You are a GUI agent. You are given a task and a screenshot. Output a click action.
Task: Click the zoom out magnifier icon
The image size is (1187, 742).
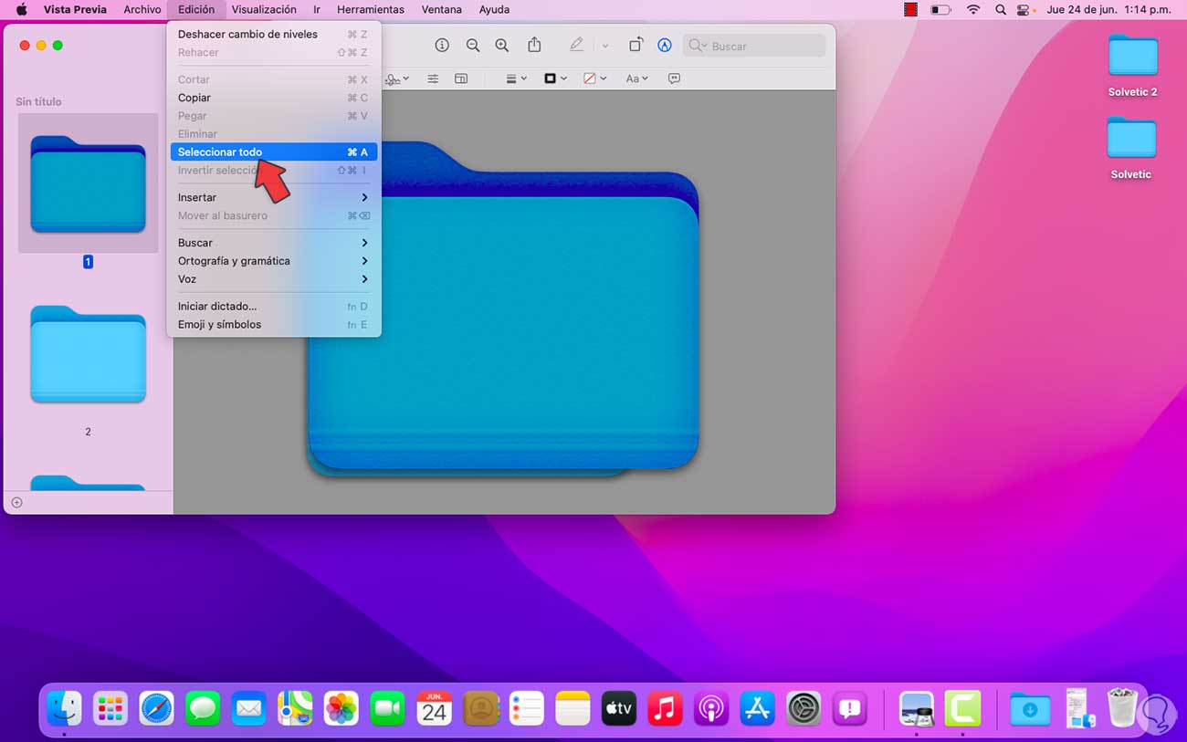coord(472,46)
